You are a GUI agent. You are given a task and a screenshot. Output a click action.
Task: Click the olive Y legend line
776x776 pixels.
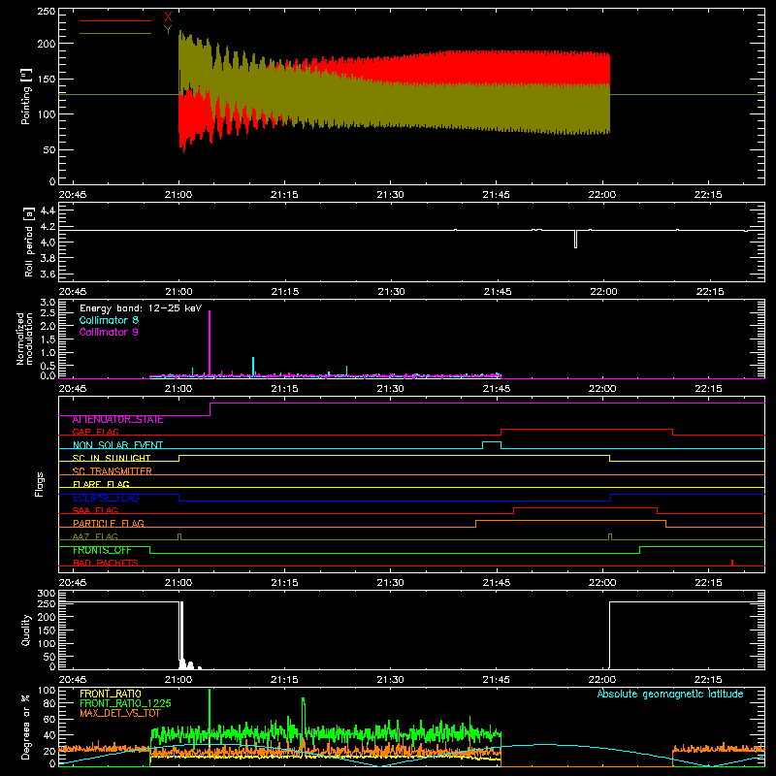(115, 34)
